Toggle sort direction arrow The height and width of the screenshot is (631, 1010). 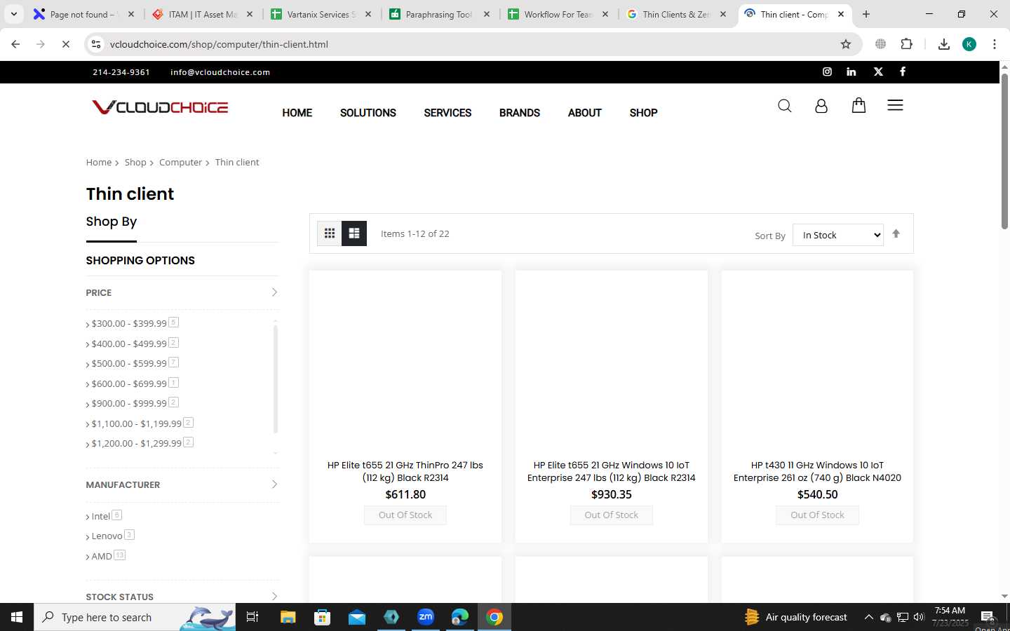pos(896,233)
